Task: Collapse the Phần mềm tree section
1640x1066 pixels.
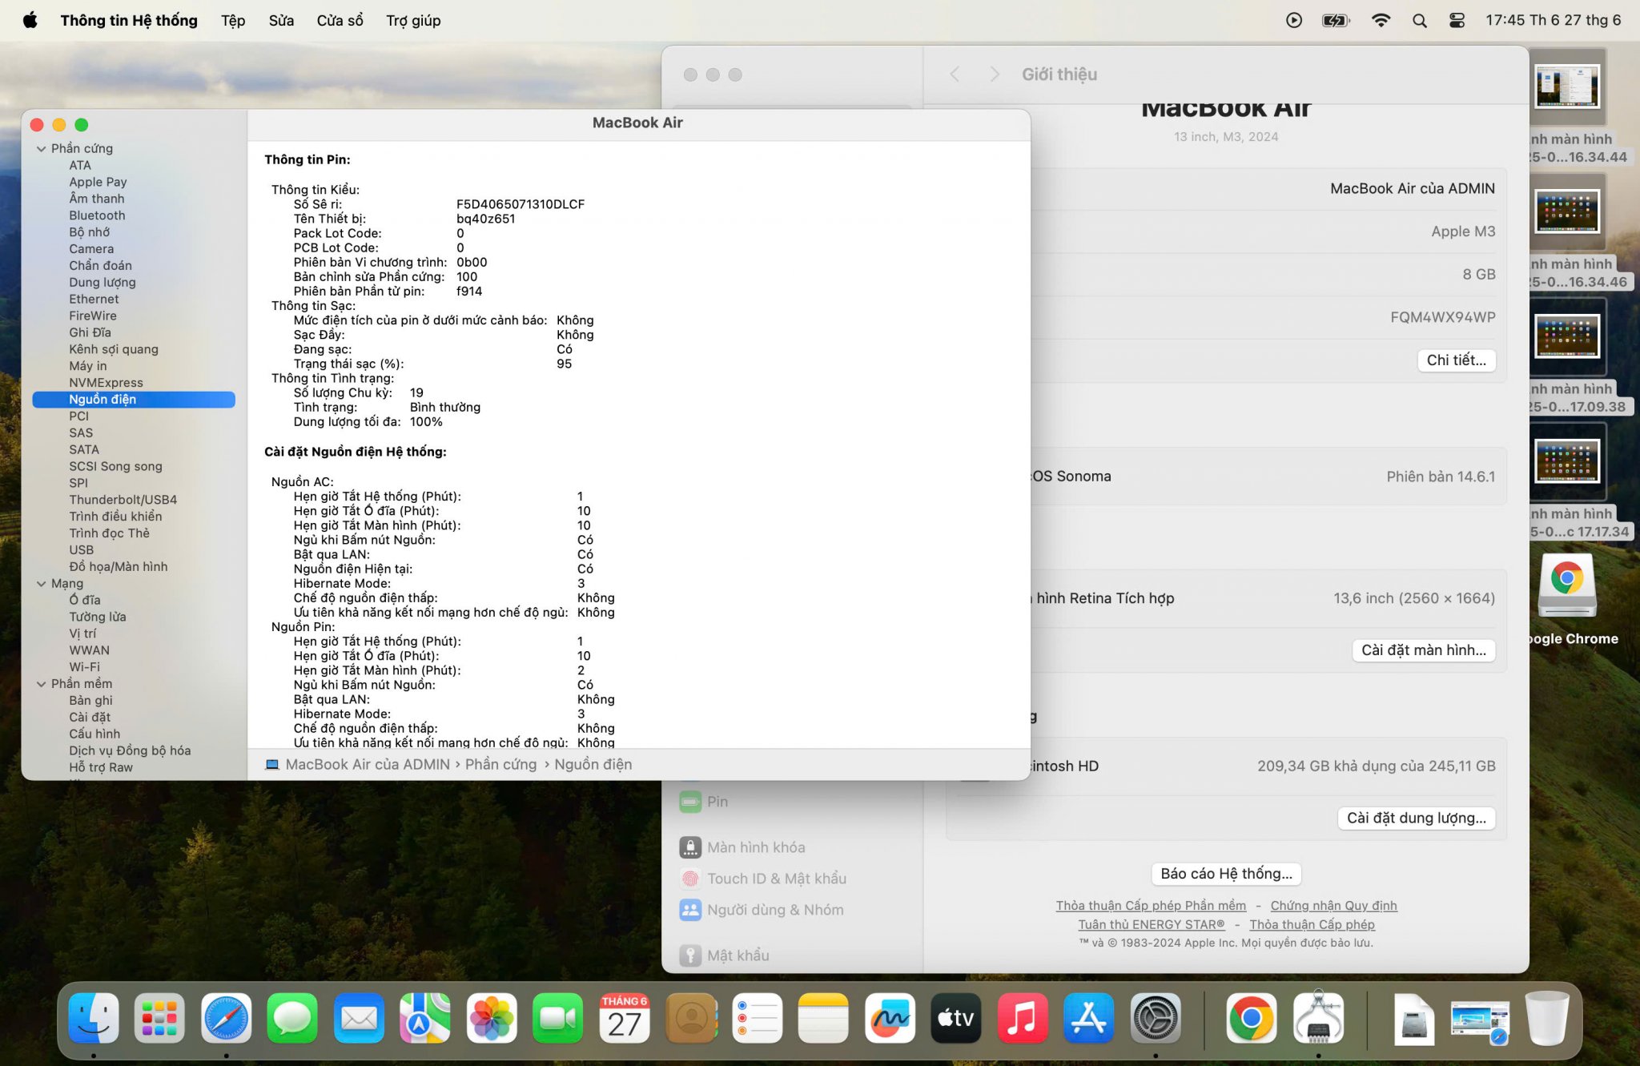Action: (x=41, y=684)
